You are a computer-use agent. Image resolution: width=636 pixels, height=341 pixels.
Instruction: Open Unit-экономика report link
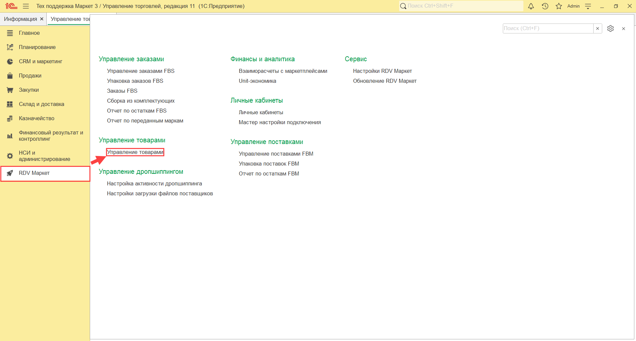click(x=257, y=81)
